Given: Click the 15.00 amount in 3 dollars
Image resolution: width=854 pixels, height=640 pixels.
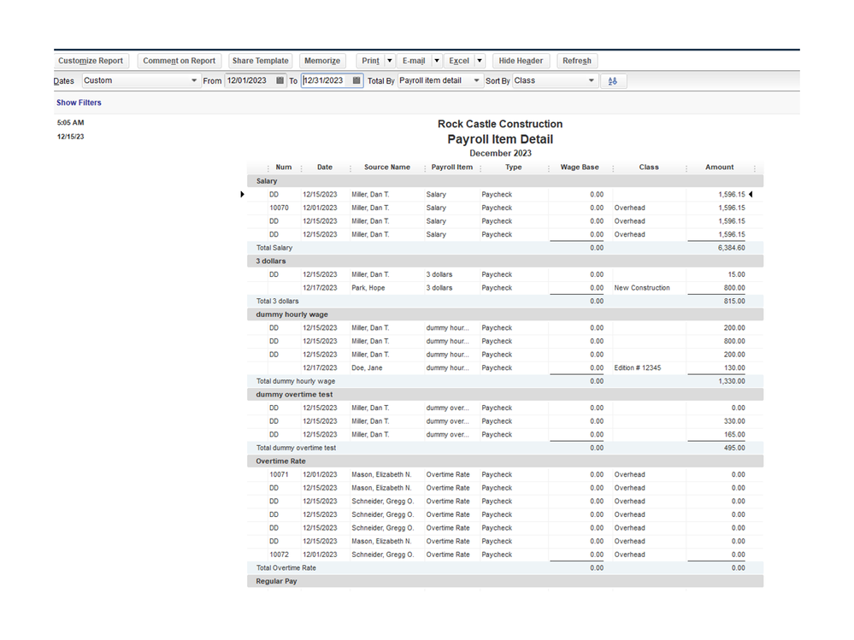Looking at the screenshot, I should tap(736, 274).
